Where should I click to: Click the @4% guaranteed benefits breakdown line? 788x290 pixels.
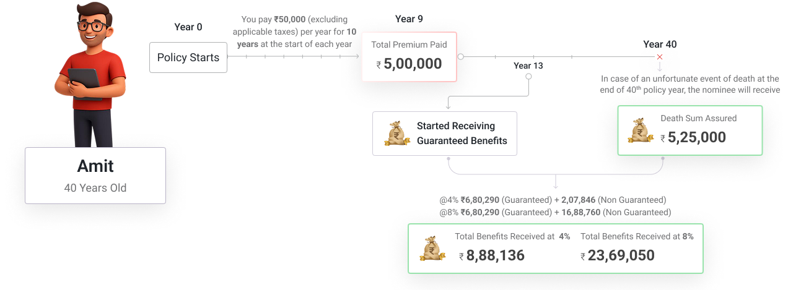click(552, 200)
